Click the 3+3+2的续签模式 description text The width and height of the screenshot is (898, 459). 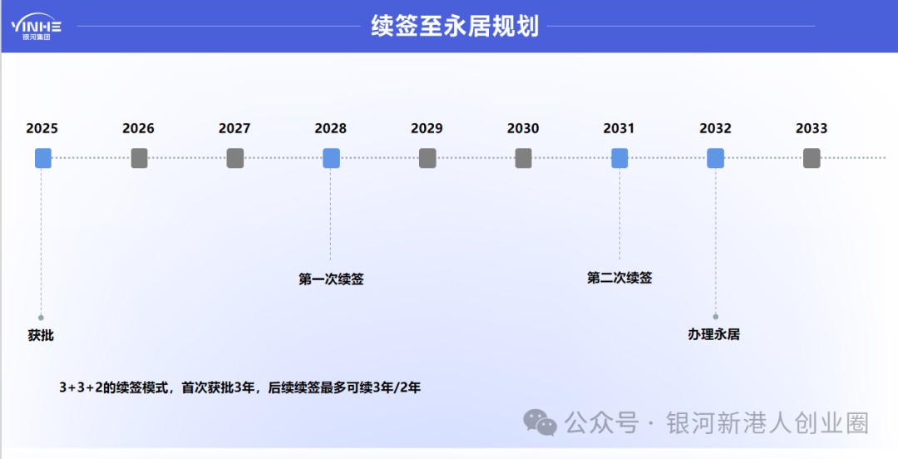tap(240, 388)
